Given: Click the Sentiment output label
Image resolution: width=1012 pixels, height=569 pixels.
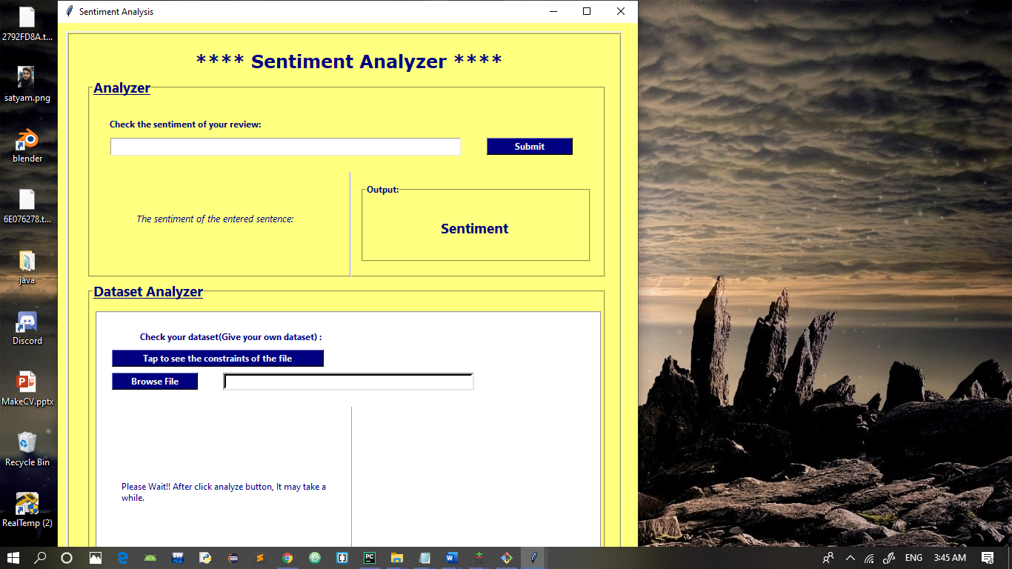Looking at the screenshot, I should click(475, 229).
